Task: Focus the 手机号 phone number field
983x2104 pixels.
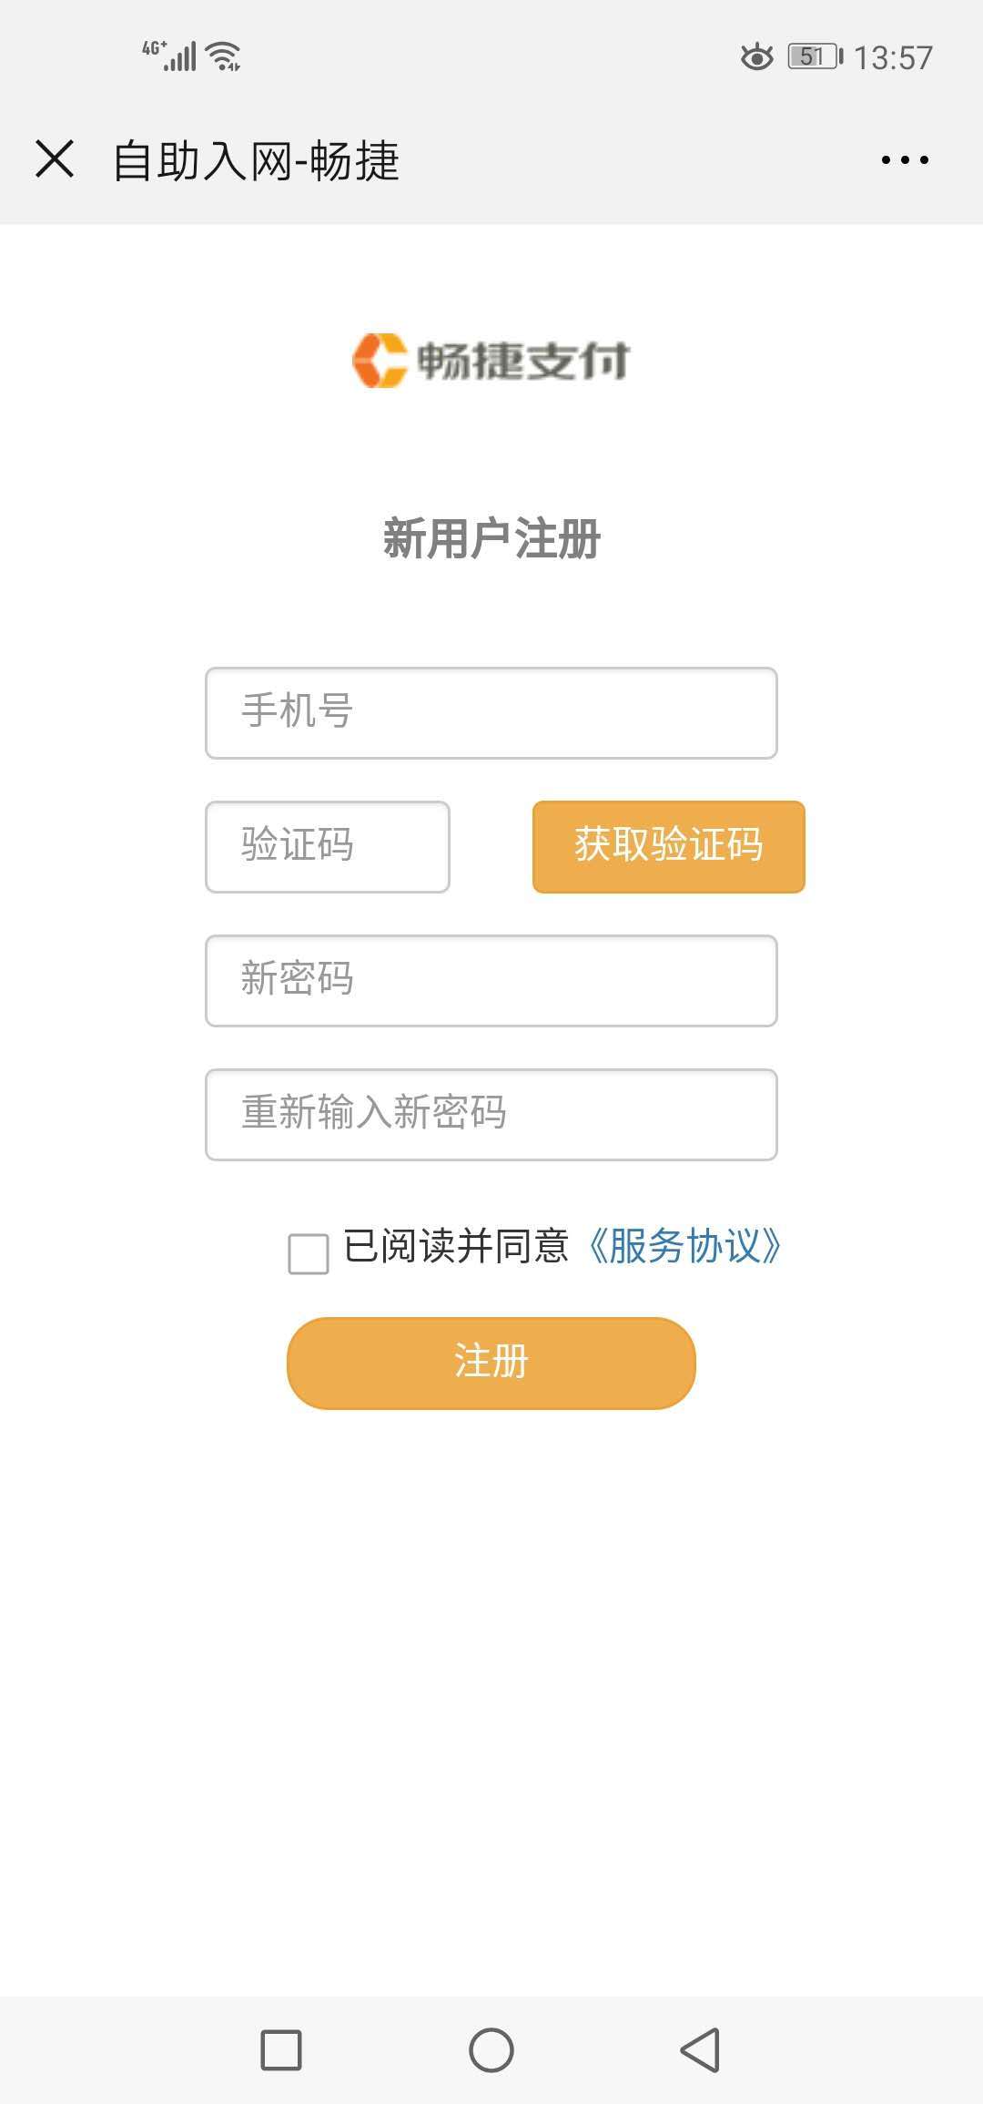Action: (491, 713)
